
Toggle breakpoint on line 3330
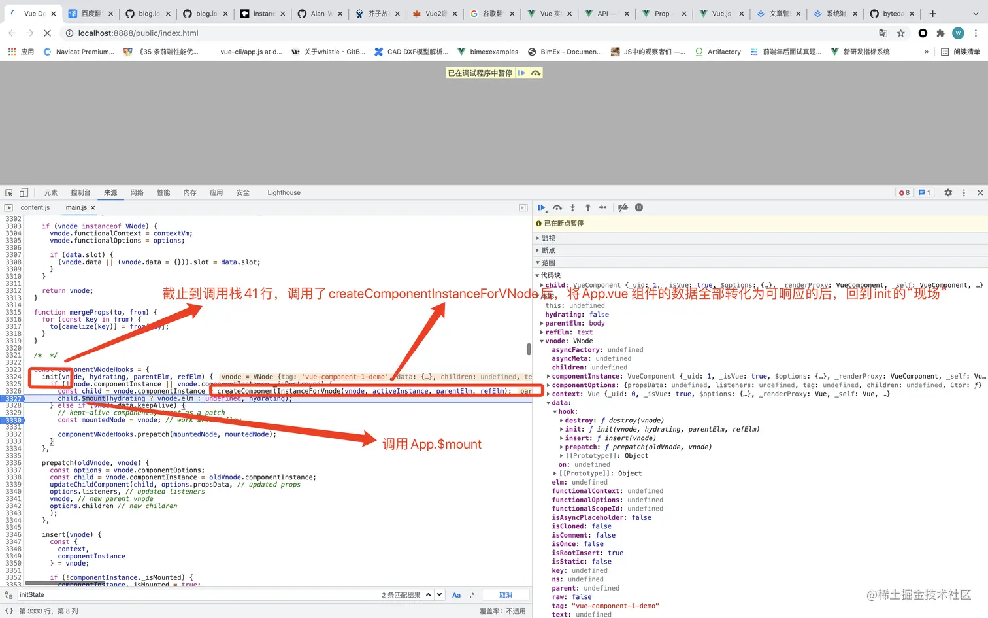click(x=13, y=420)
